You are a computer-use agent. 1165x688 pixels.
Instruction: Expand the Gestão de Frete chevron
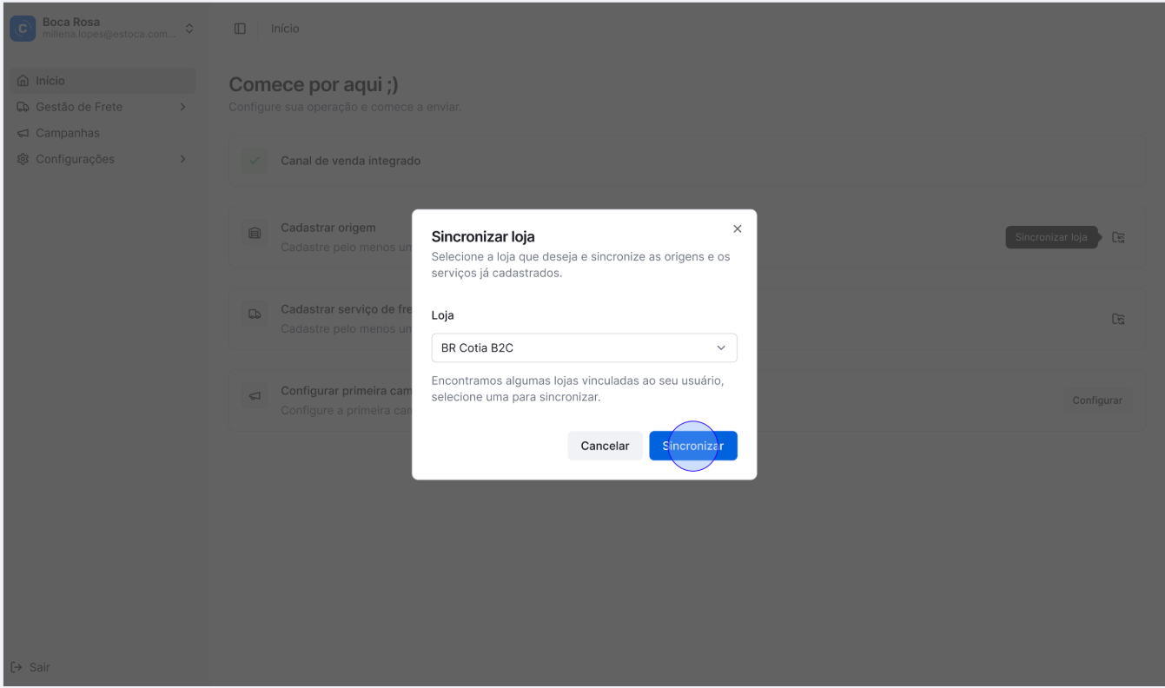[182, 108]
